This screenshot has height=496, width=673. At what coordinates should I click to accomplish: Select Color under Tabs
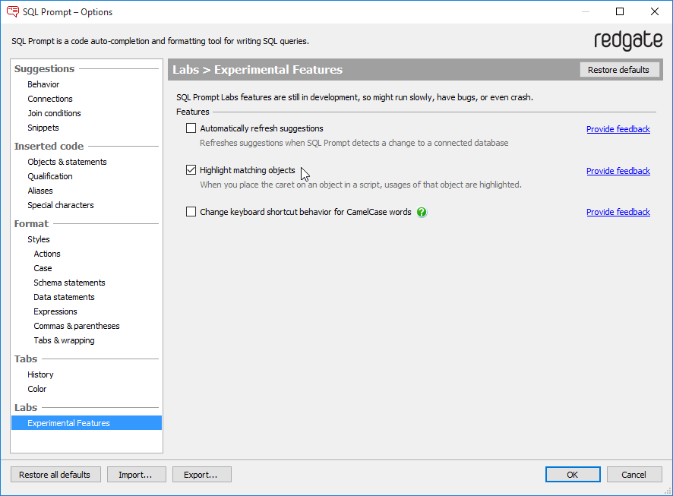(x=37, y=389)
